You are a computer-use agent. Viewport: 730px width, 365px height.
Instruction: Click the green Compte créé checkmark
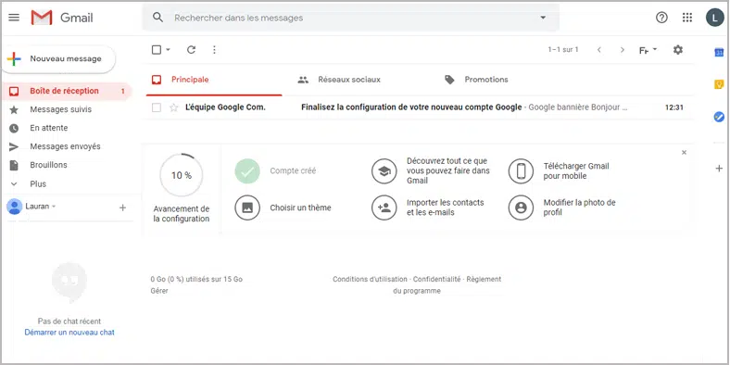(247, 170)
